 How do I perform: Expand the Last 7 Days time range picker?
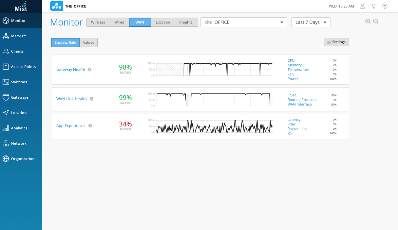[311, 22]
